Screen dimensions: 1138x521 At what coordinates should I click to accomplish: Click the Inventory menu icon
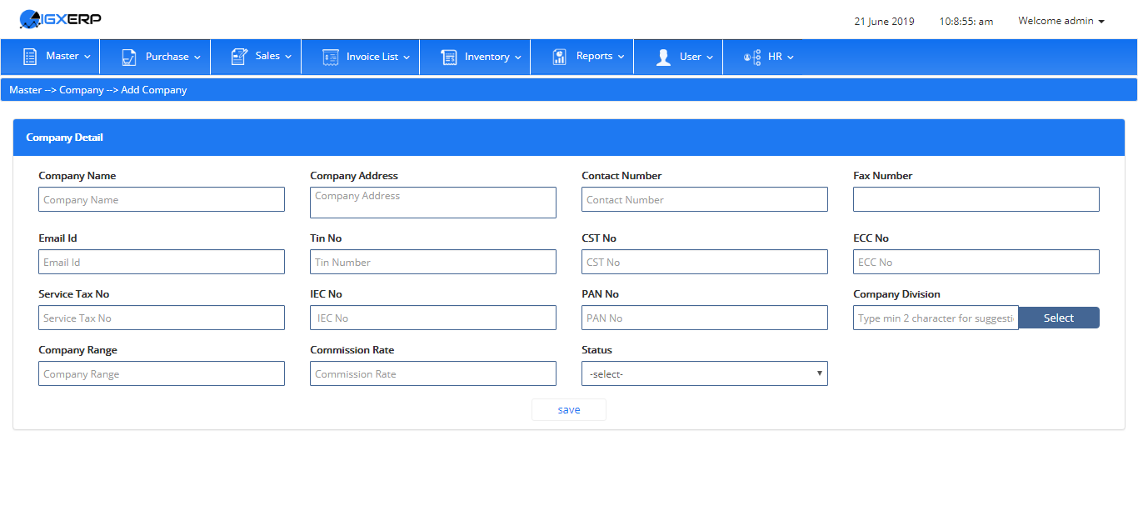[449, 57]
